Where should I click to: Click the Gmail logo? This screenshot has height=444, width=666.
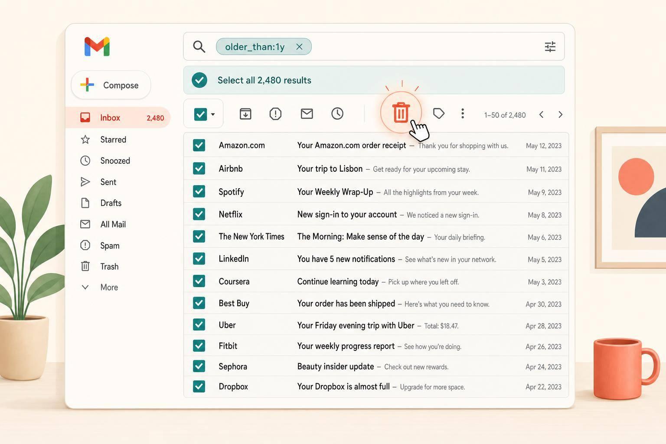tap(97, 46)
